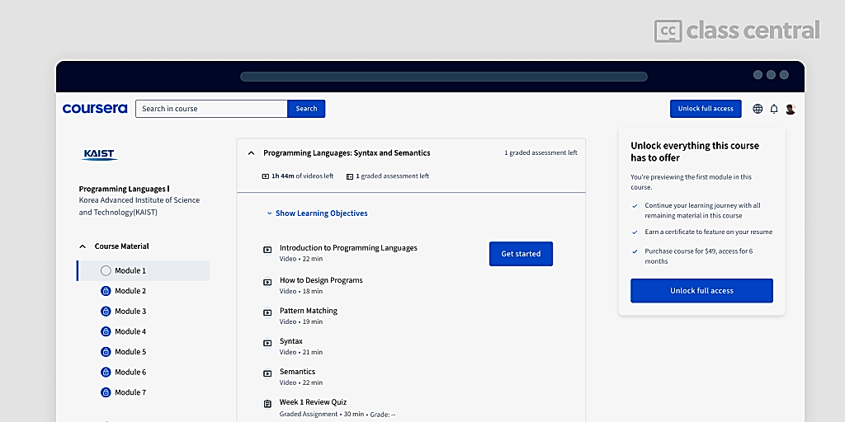Click 'Earn a certificate' bullet text
Screen dimensions: 845x422
[709, 232]
